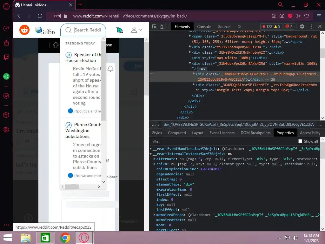Screen dimensions: 325x244
Task: Open the Opera main menu logo
Action: click(6, 6)
